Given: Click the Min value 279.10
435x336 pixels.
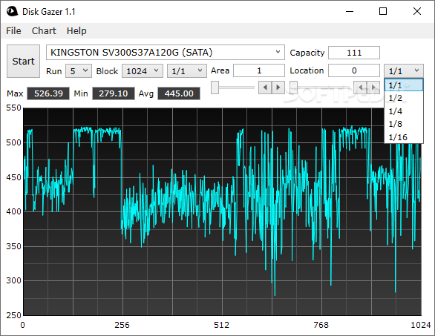Looking at the screenshot, I should 113,93.
